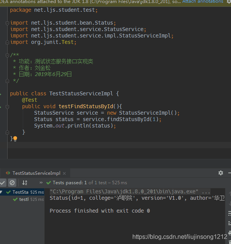
Task: Click the Tests passed green checkmark icon
Action: (49, 183)
